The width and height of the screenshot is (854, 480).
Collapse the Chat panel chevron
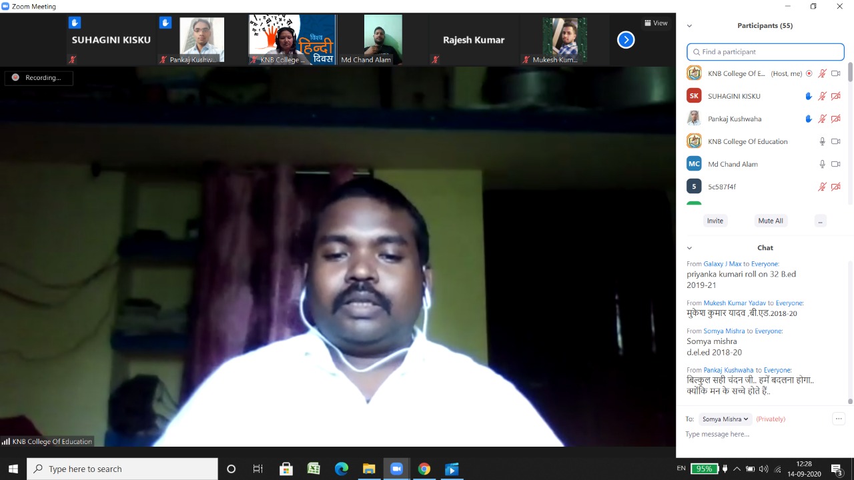(x=689, y=248)
